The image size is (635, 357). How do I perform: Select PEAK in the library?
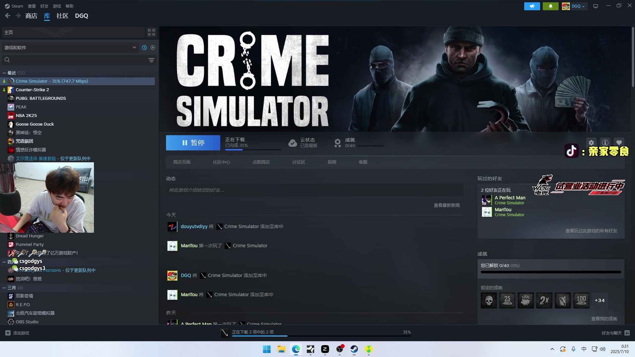(x=21, y=107)
